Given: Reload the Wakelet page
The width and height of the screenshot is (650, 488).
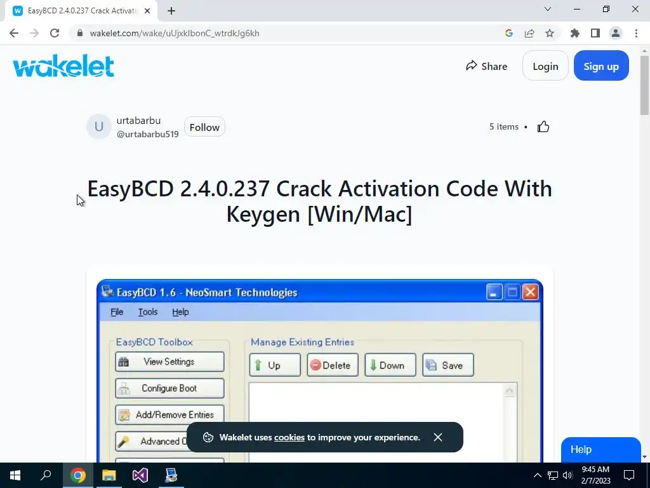Looking at the screenshot, I should tap(55, 33).
